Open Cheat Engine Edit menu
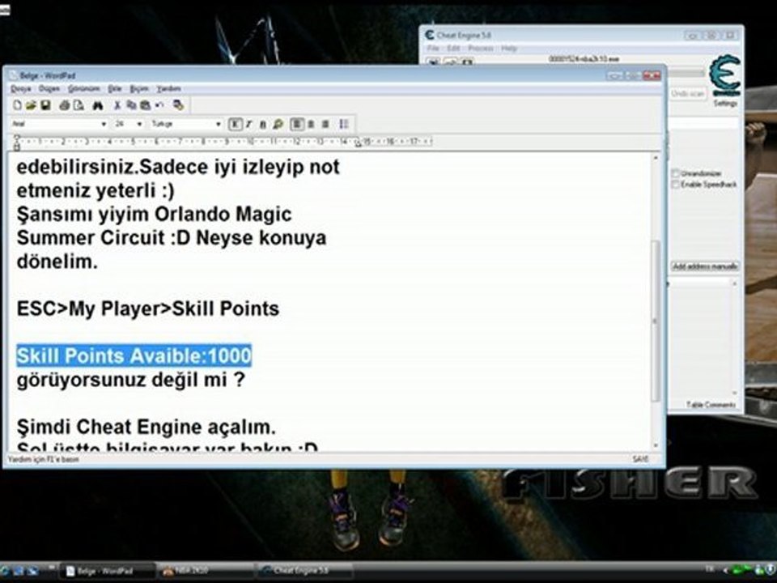Screen dimensions: 777x583 (453, 48)
